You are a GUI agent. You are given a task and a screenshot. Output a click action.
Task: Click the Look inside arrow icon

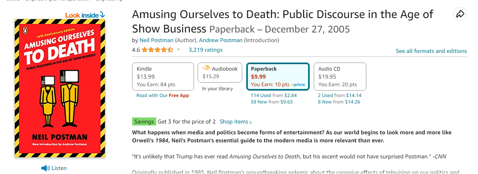102,14
